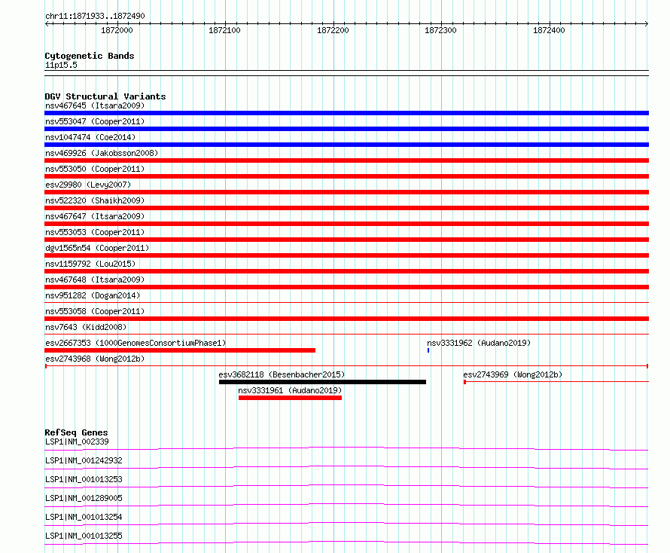Click the thin esv2743969 variant line
This screenshot has height=553, width=670.
click(556, 381)
